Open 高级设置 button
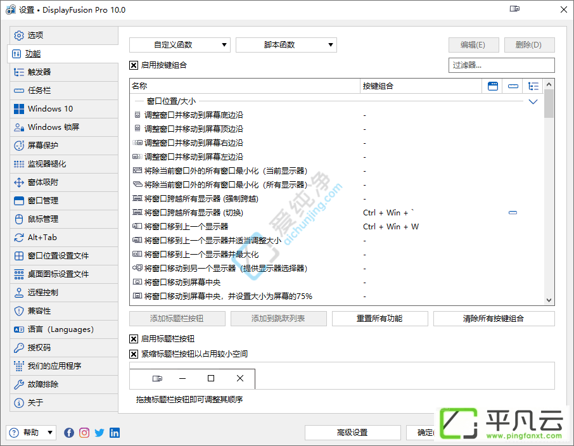The width and height of the screenshot is (574, 446). [352, 433]
